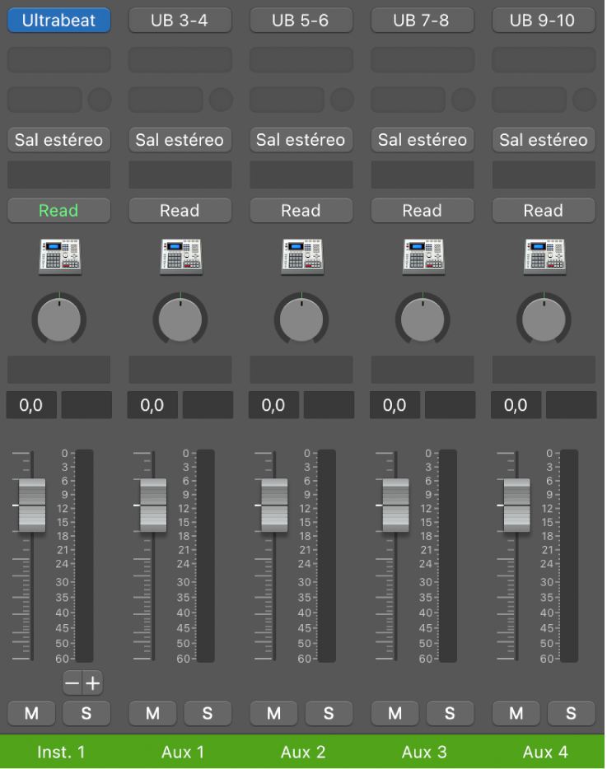Mute the Aux 3 channel strip

coord(395,713)
